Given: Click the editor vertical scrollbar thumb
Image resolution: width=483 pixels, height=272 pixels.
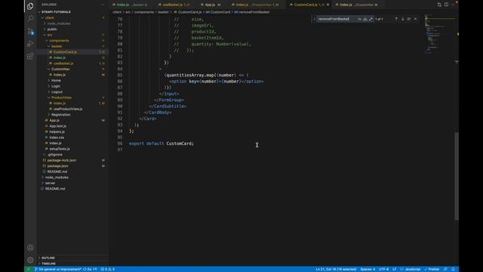Looking at the screenshot, I should [x=457, y=176].
